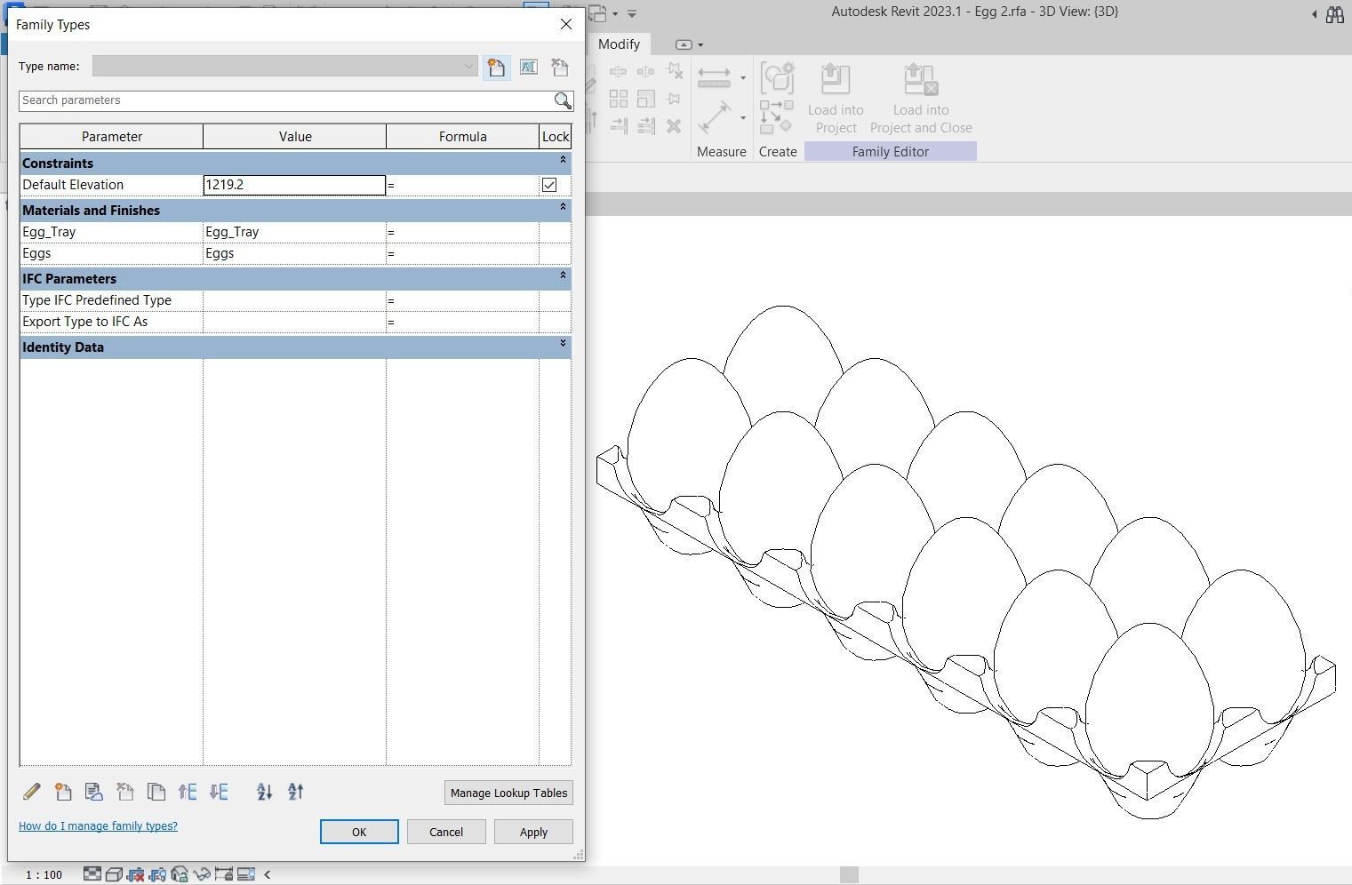
Task: Click the Aligned Dimension icon in Measure panel
Action: pyautogui.click(x=715, y=118)
